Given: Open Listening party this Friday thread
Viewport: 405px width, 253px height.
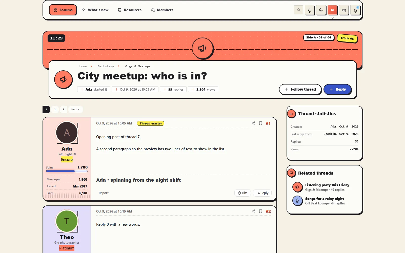Looking at the screenshot, I should click(327, 185).
